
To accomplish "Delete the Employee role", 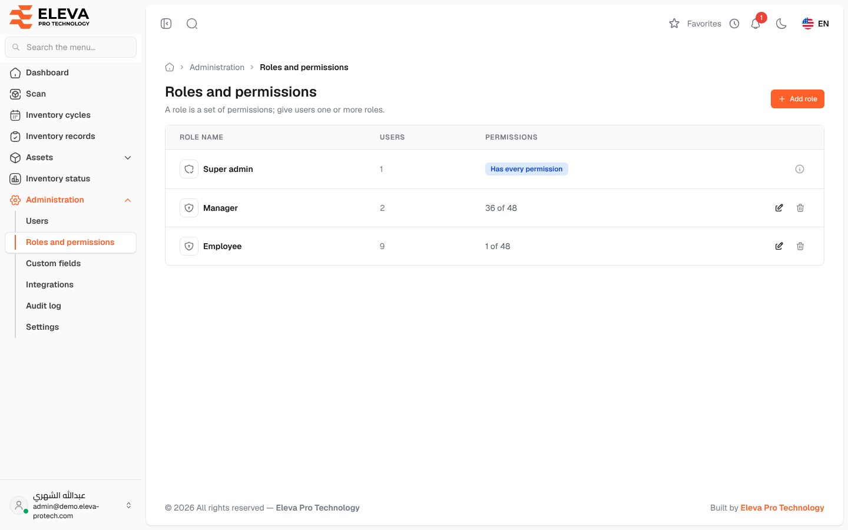I will tap(800, 246).
